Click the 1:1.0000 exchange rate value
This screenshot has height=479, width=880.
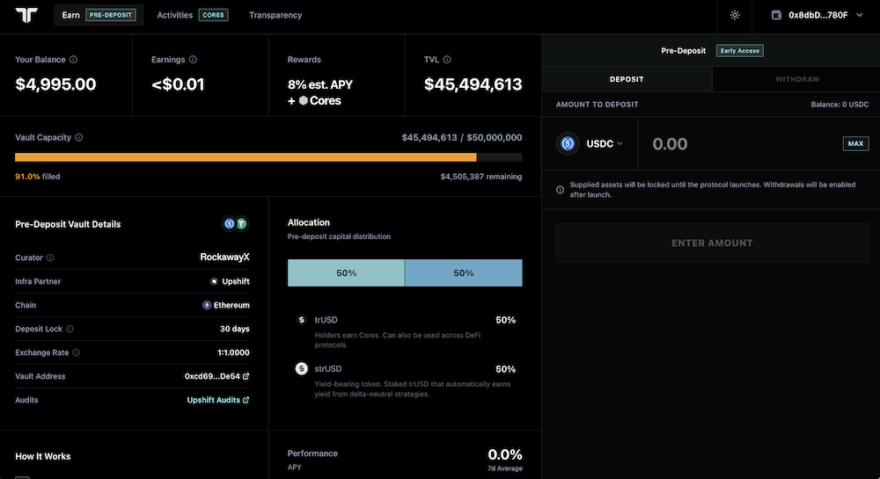click(x=233, y=352)
